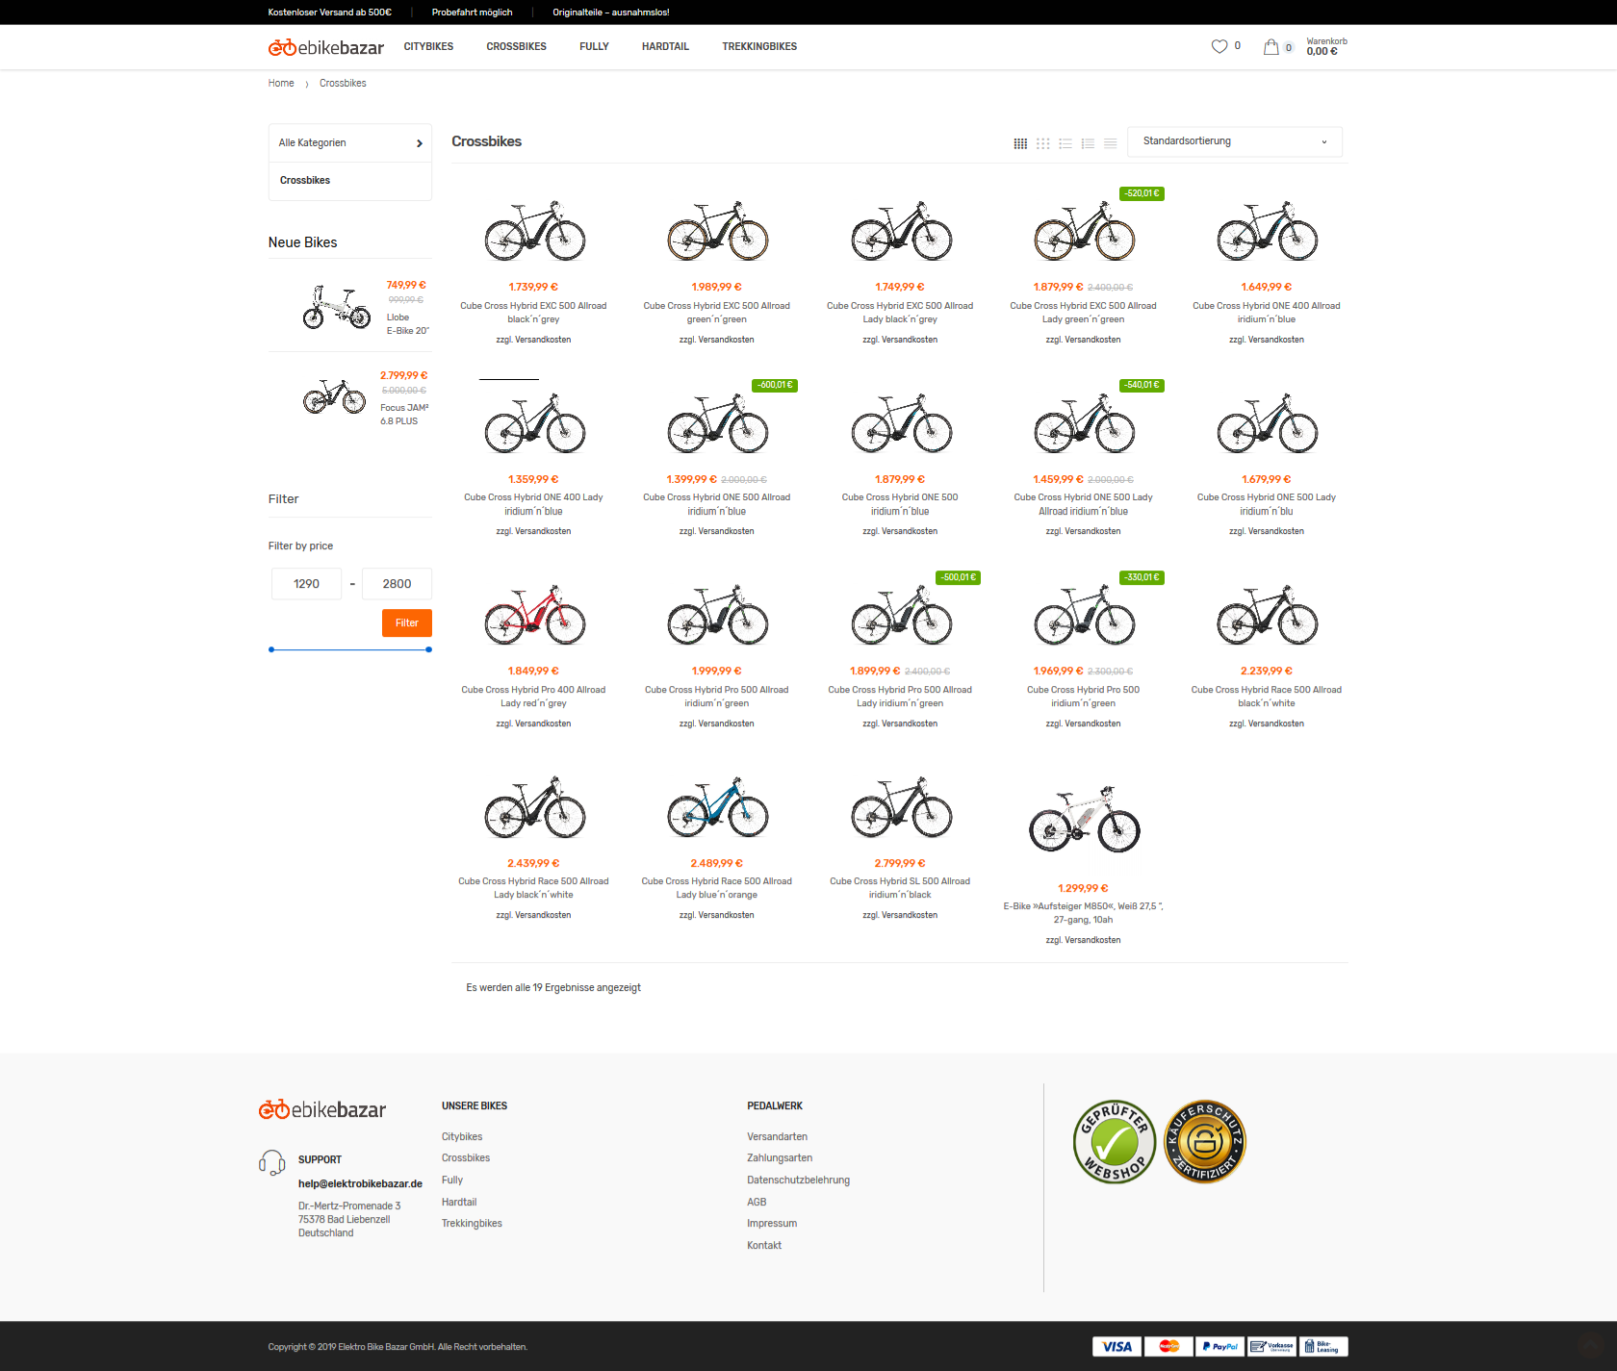
Task: Open Cube Cross Hybrid Race 500 Allroad black'n'white
Action: coord(1267,697)
